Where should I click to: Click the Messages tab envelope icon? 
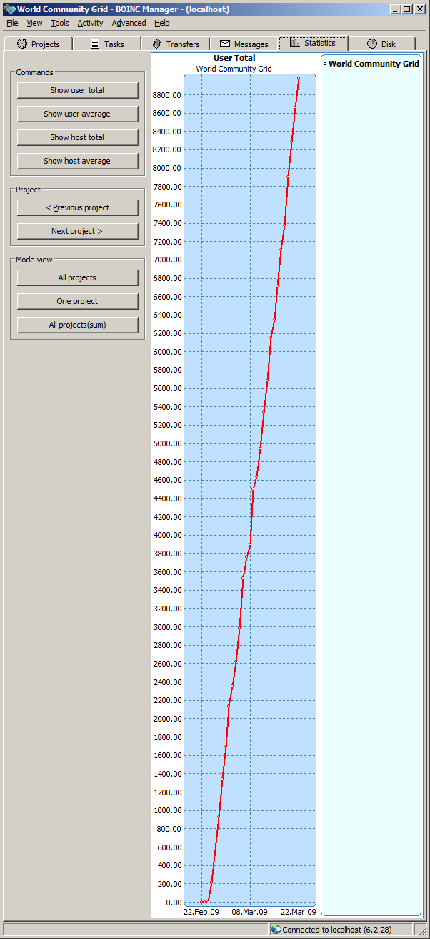pos(225,44)
